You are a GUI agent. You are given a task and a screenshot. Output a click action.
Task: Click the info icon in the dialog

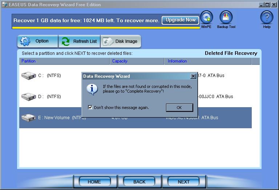(92, 89)
